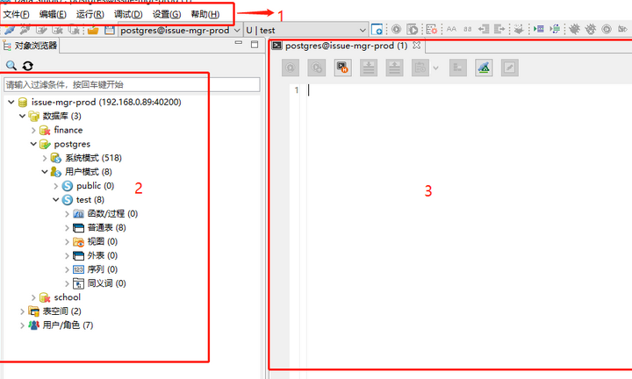Click the download-arrow rows icon in terminal toolbar
Viewport: 632px width, 379px height.
click(x=369, y=68)
